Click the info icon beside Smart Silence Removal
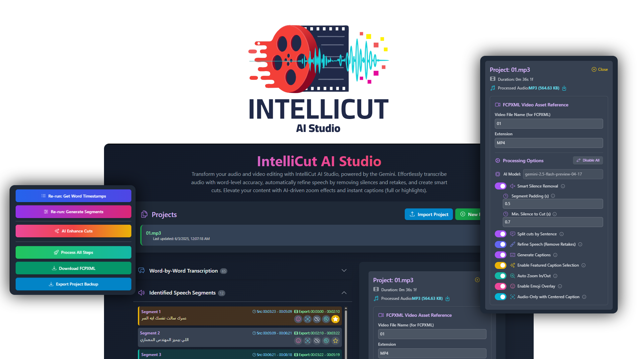The image size is (638, 359). pos(563,186)
